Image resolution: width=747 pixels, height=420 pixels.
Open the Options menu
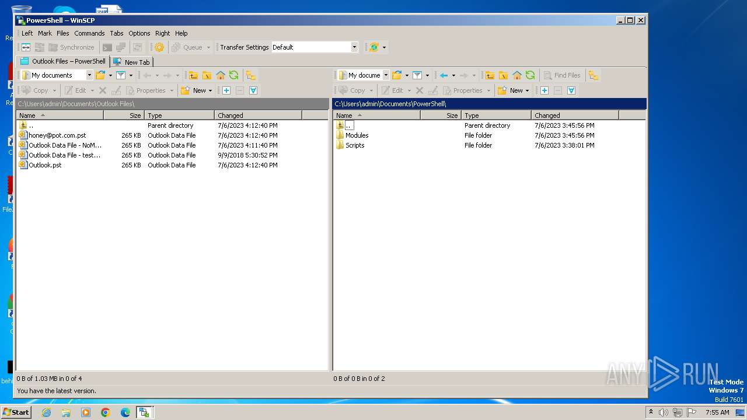point(139,33)
